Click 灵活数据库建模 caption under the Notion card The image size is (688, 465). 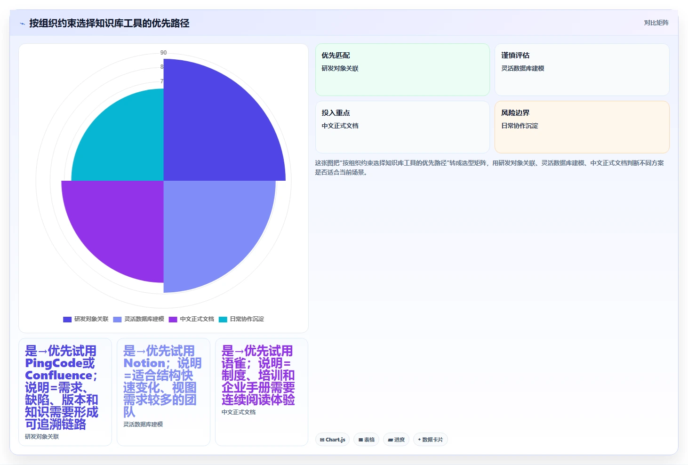click(143, 425)
